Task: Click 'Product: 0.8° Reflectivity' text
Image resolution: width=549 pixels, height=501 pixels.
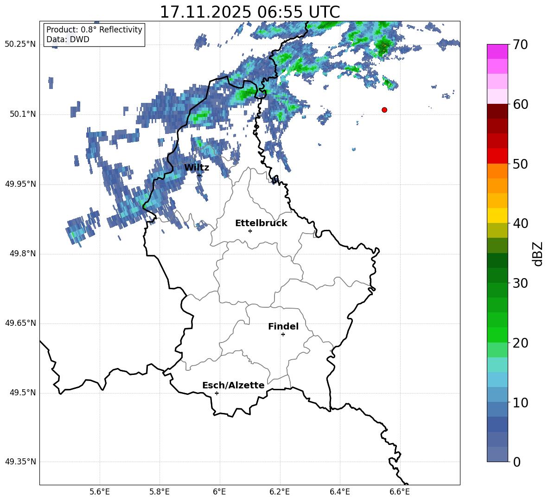Action: (x=94, y=29)
